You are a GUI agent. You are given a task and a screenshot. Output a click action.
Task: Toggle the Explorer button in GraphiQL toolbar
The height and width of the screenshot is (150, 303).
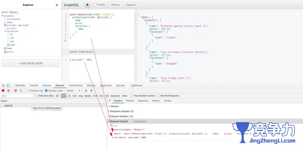click(131, 5)
